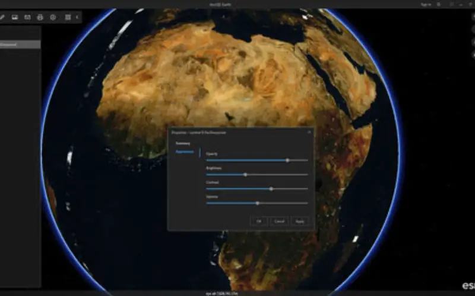
Task: Switch to the Appearance tab in Properties
Action: (x=185, y=152)
